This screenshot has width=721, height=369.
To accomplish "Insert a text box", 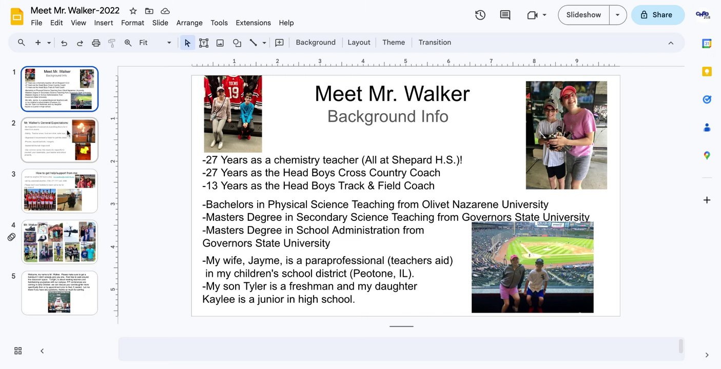I will 204,43.
